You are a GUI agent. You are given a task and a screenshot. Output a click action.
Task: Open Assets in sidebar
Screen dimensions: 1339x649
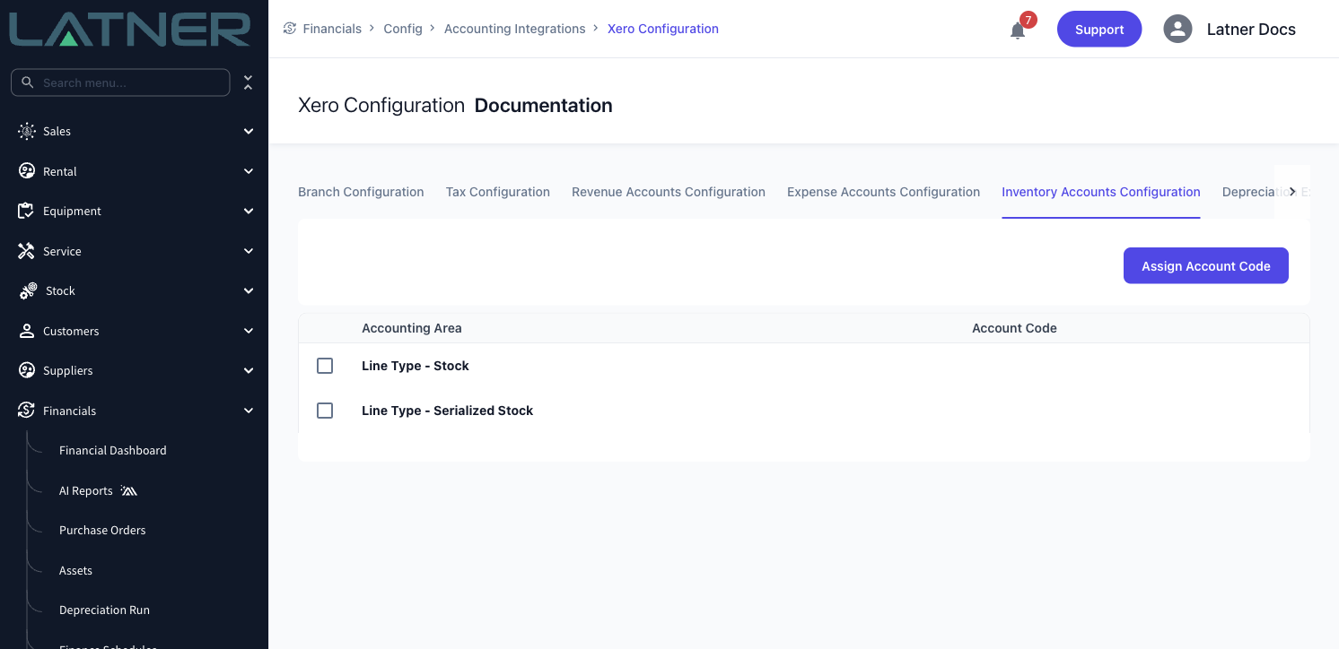tap(75, 570)
